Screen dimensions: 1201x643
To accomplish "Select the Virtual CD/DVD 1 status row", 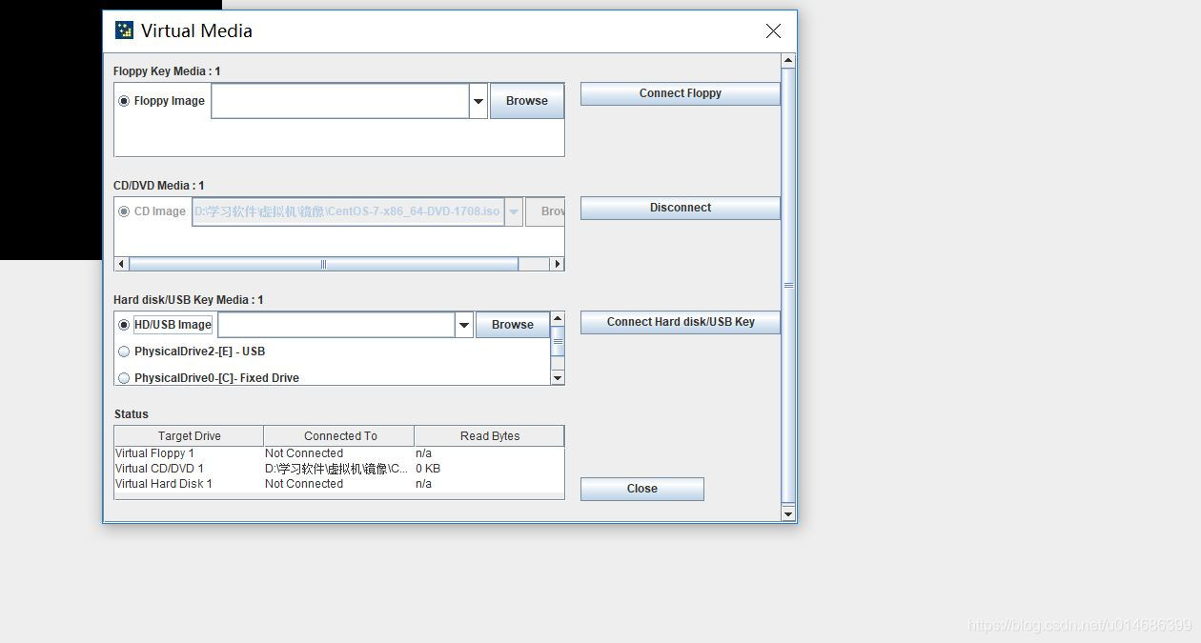I will pyautogui.click(x=339, y=469).
